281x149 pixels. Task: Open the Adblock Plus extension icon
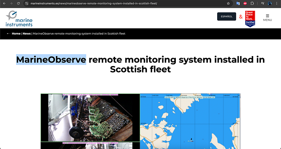(x=245, y=3)
